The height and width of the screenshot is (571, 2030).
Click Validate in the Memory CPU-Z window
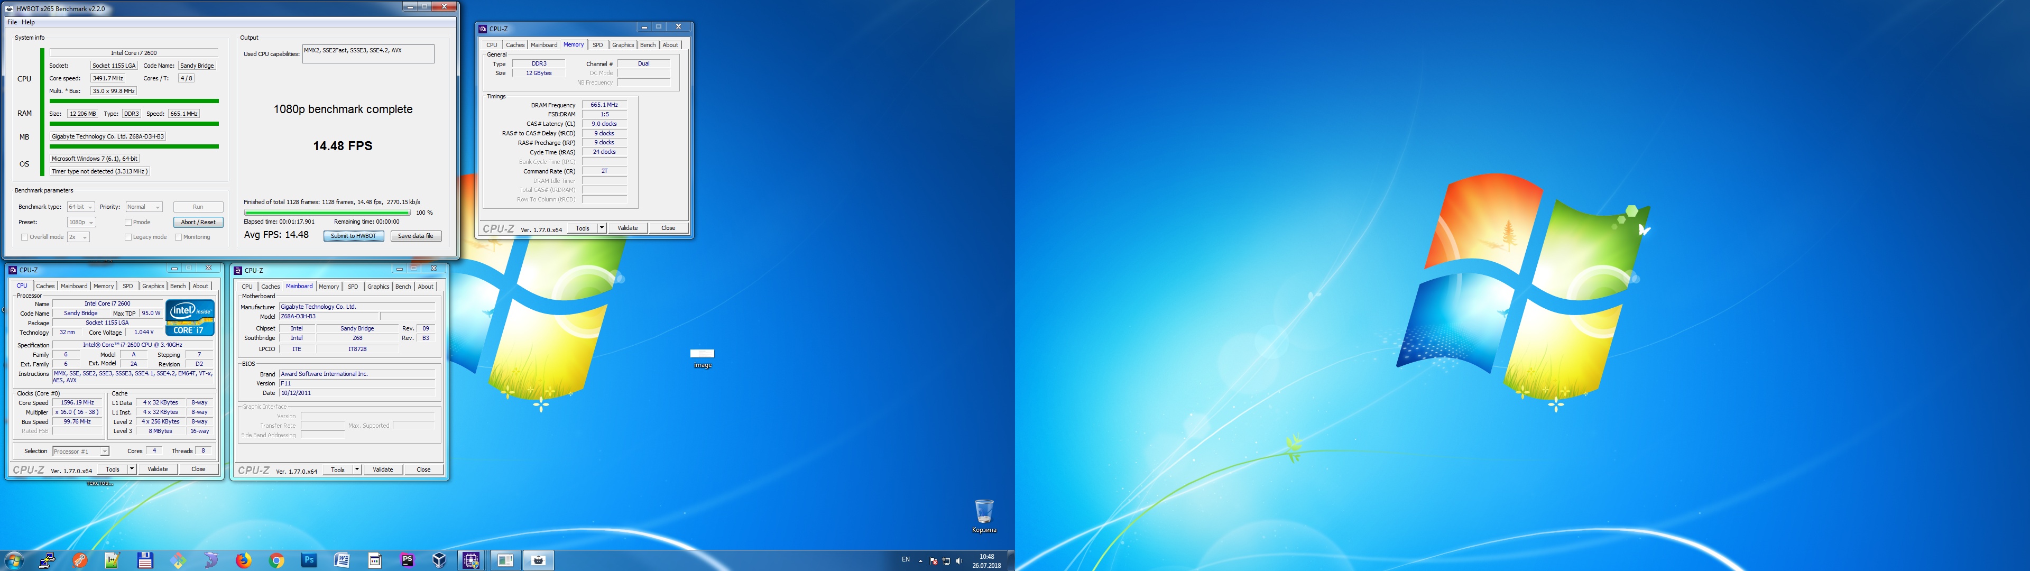pos(628,228)
